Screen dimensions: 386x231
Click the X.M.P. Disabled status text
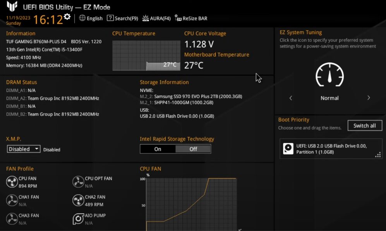(x=52, y=149)
